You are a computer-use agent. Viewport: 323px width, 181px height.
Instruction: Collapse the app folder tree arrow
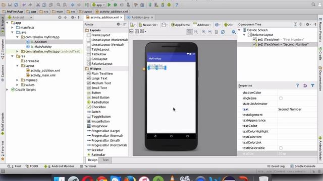pyautogui.click(x=8, y=23)
